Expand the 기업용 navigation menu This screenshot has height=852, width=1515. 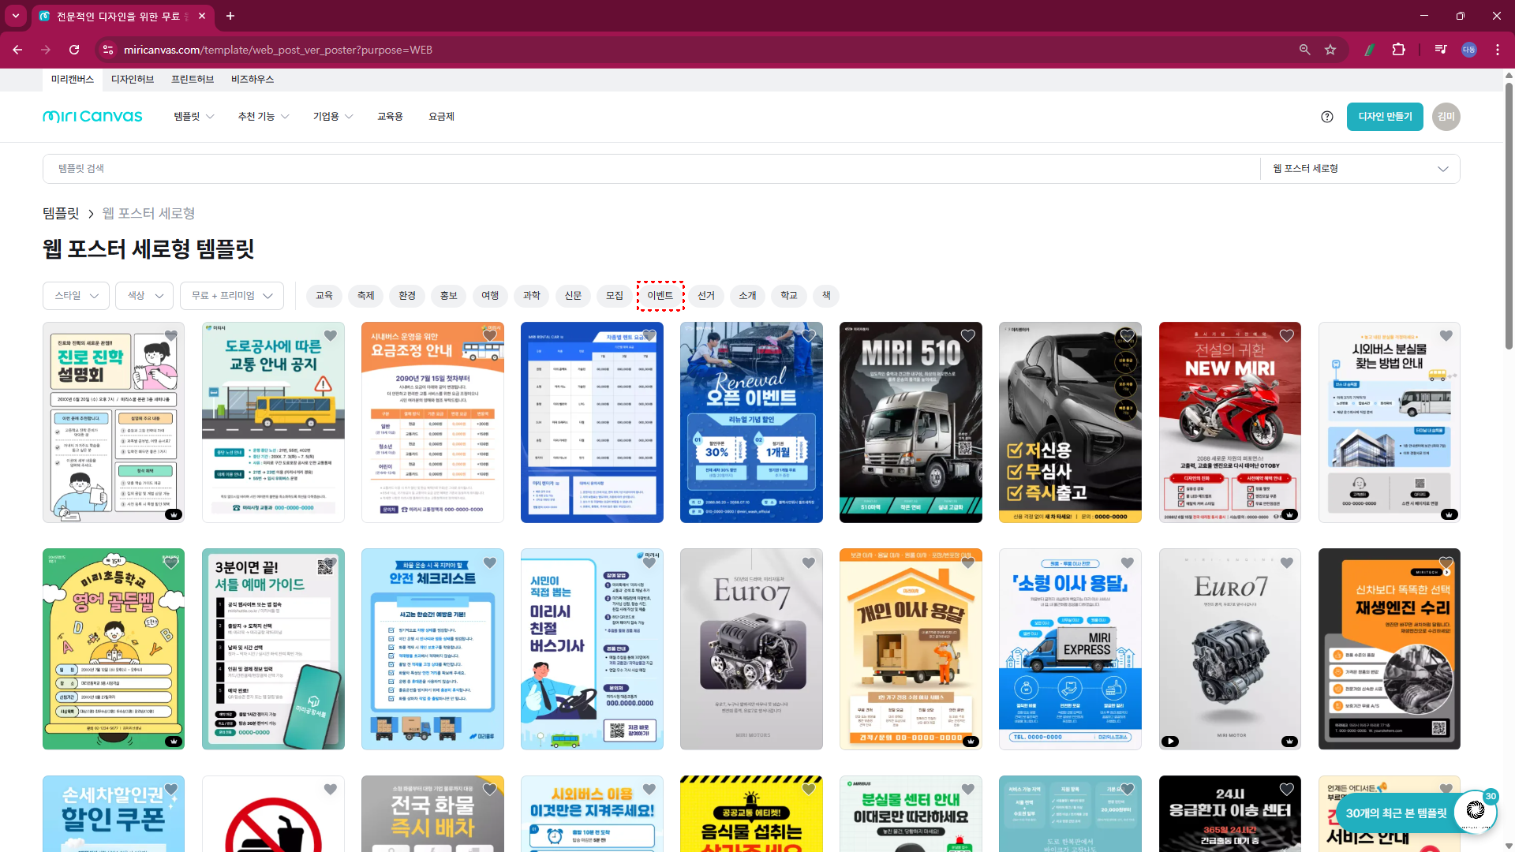tap(333, 117)
